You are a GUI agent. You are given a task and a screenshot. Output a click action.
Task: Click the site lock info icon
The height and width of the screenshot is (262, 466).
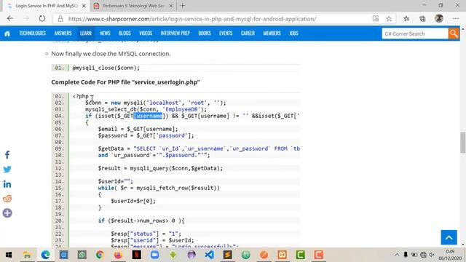[60, 19]
